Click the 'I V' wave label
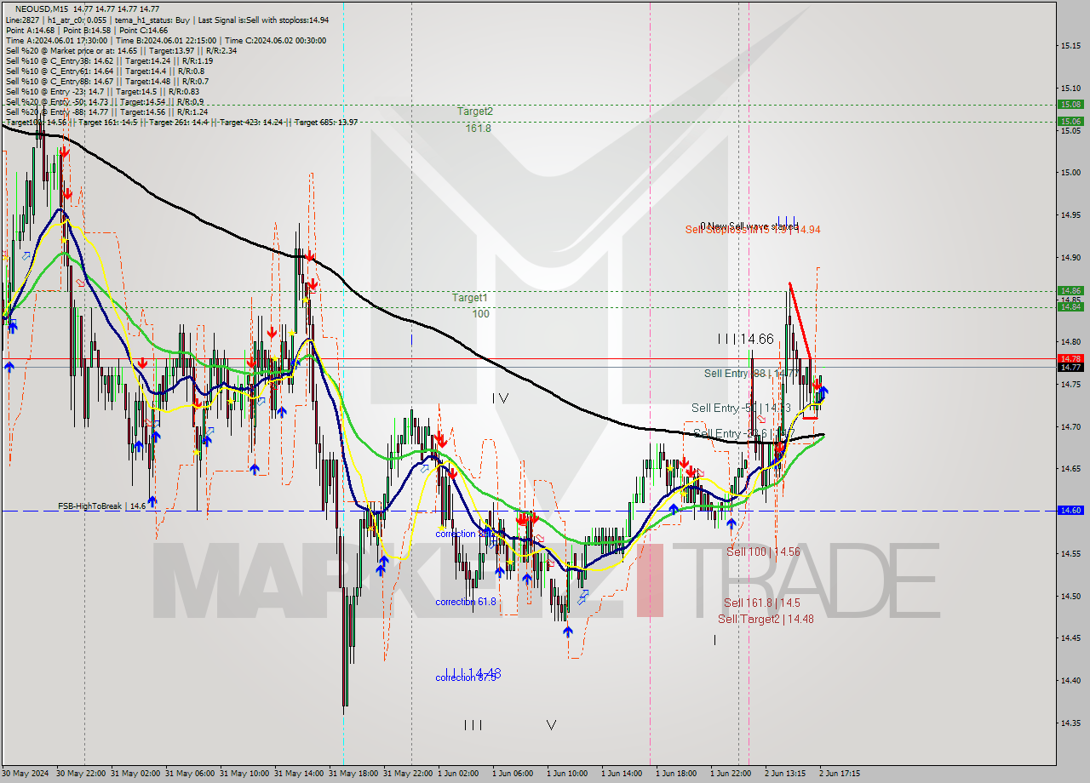Image resolution: width=1090 pixels, height=783 pixels. pyautogui.click(x=501, y=397)
